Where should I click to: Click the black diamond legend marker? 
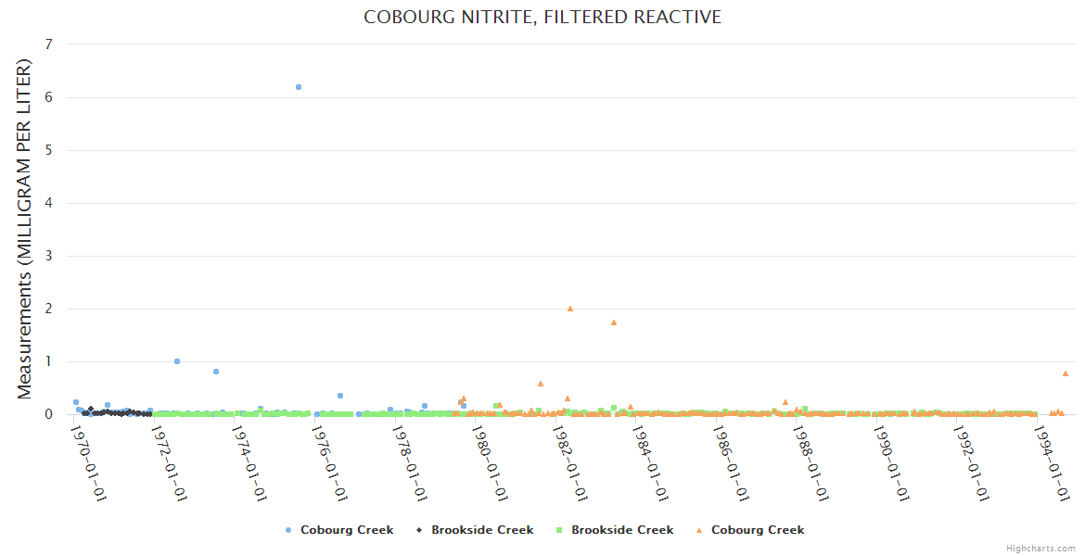[419, 530]
